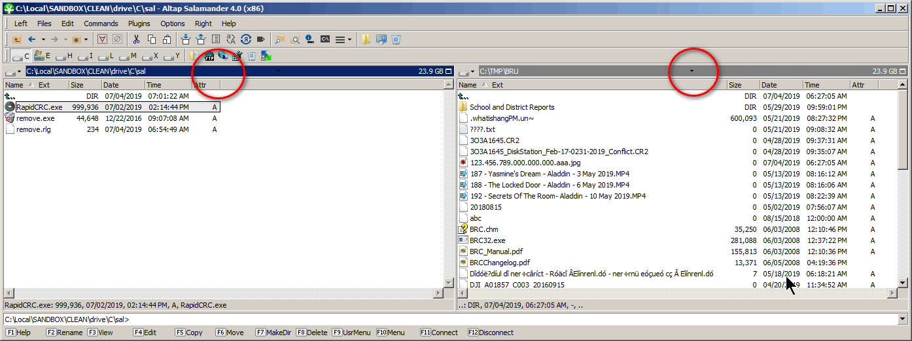Open left panel path history arrow
Viewport: 912px width, 341px height.
(278, 71)
